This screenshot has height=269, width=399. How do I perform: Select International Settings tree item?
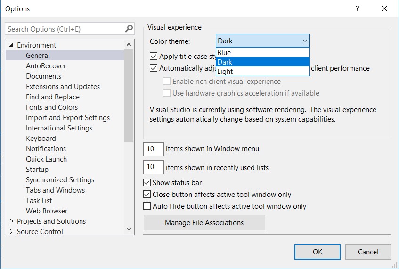tap(59, 128)
